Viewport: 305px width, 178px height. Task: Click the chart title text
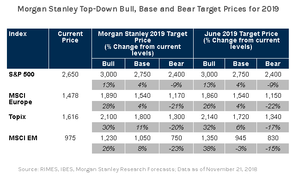148,9
